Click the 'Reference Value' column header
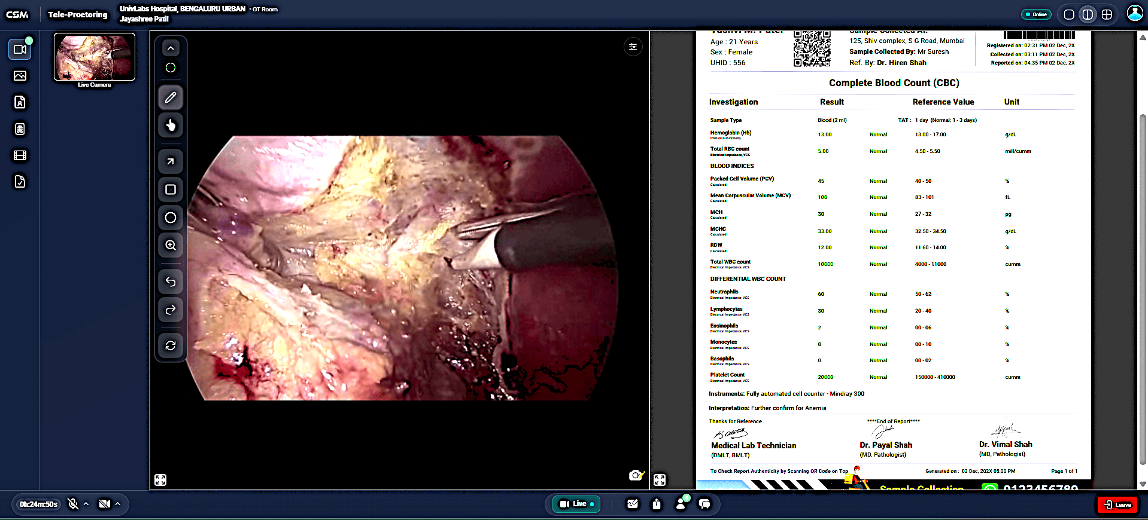1148x520 pixels. tap(943, 102)
